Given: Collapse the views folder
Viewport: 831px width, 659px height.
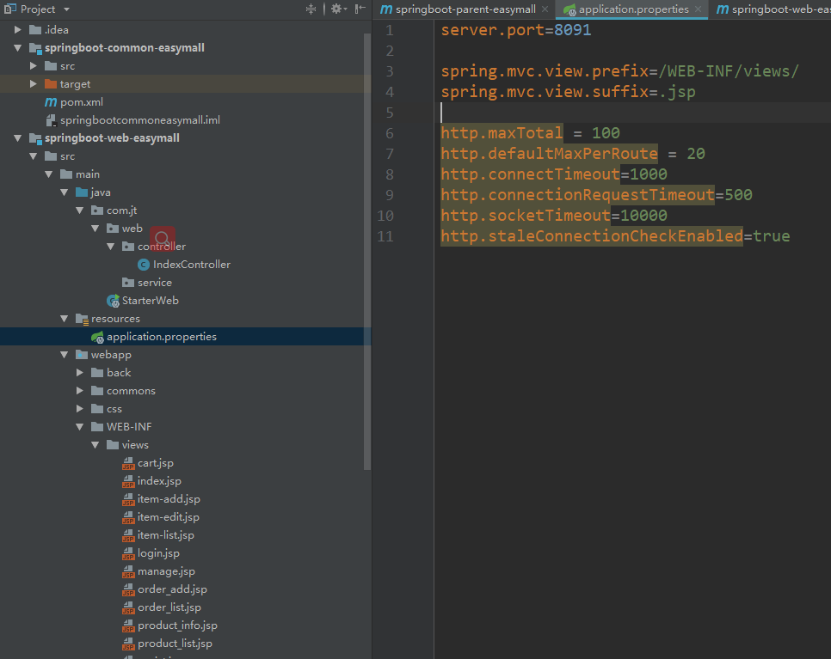Looking at the screenshot, I should (95, 444).
